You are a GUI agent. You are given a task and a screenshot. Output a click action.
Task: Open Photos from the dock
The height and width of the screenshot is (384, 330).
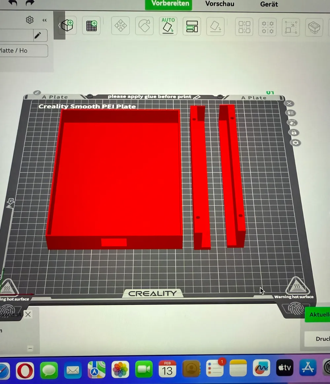(x=120, y=369)
